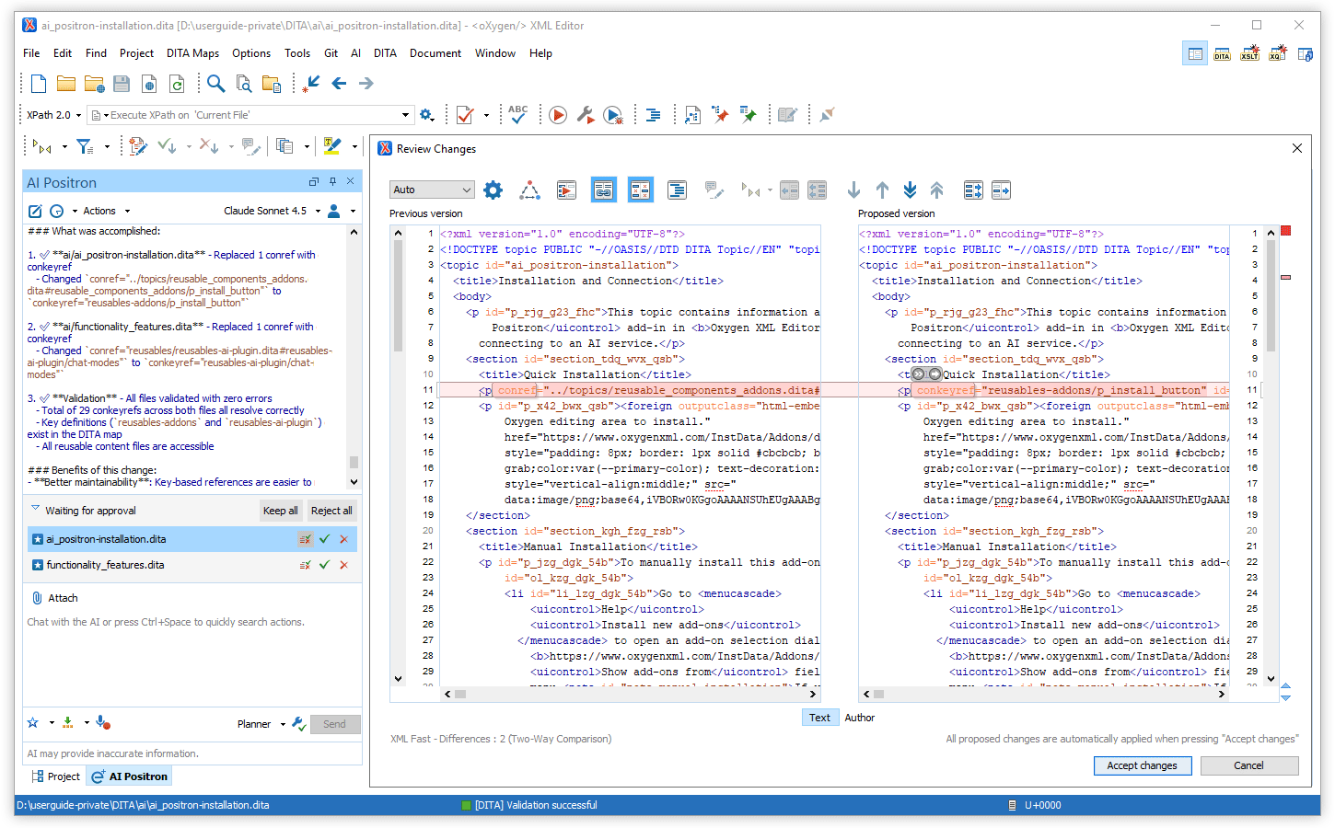The width and height of the screenshot is (1335, 828).
Task: Open the Claude Sonnet 4.5 model dropdown
Action: tap(271, 211)
